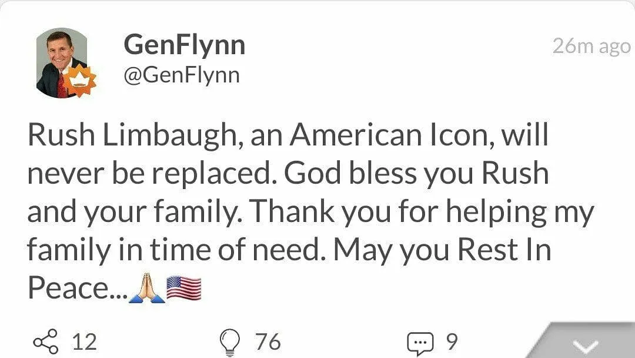Click the praying hands emoji
The height and width of the screenshot is (358, 635).
tap(147, 289)
